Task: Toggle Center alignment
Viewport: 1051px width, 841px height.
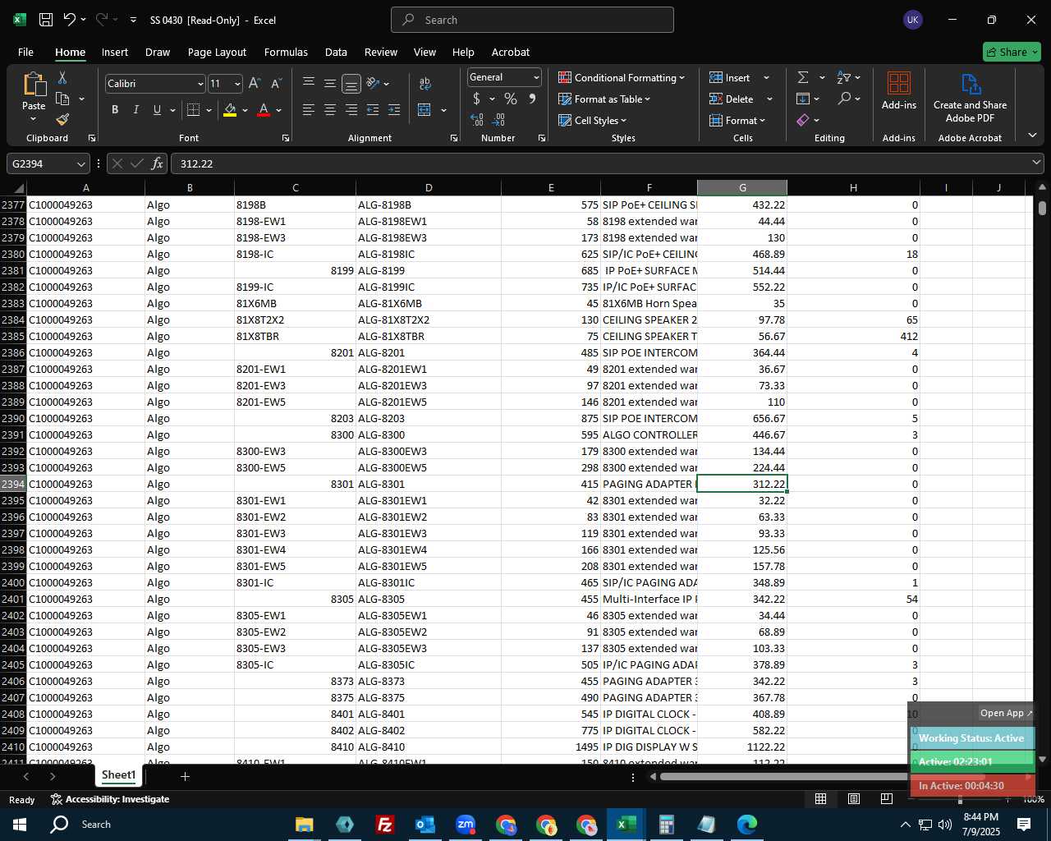Action: point(330,110)
